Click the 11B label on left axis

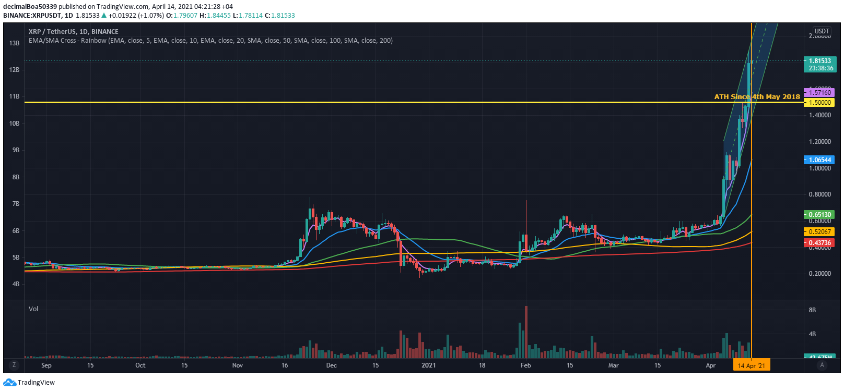pyautogui.click(x=14, y=96)
